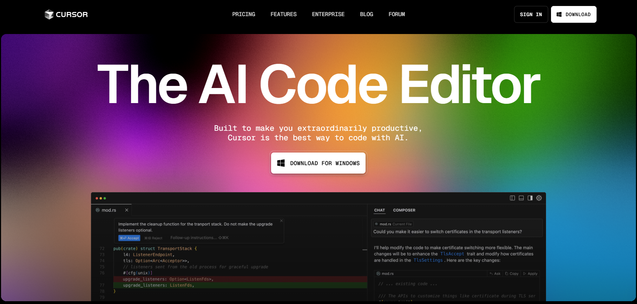Click the header Download button

(573, 14)
